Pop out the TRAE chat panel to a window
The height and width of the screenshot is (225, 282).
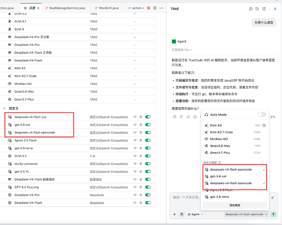click(264, 9)
